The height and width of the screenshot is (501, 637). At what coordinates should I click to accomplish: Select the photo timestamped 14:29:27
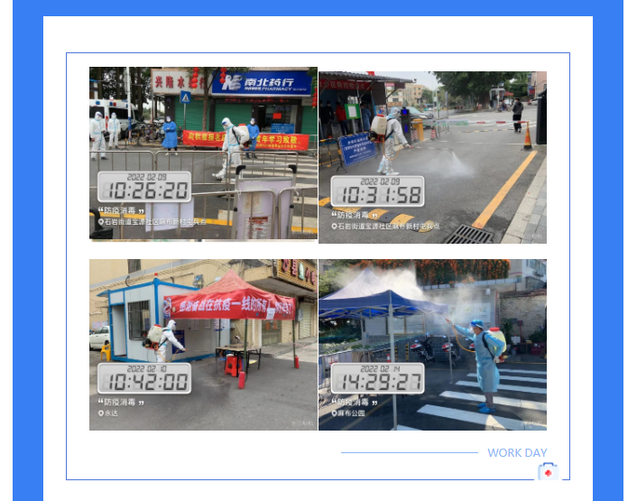[x=433, y=345]
